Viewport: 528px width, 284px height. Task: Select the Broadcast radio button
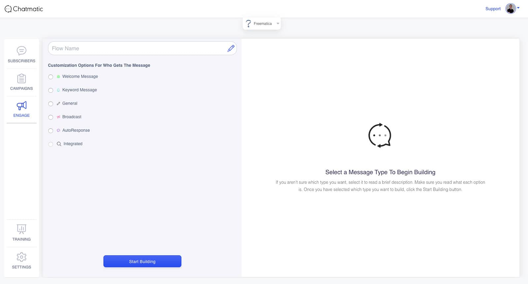coord(50,117)
